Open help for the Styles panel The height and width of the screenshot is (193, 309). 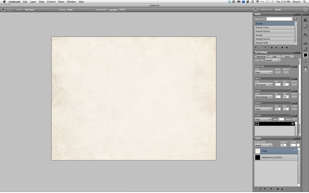(x=295, y=14)
